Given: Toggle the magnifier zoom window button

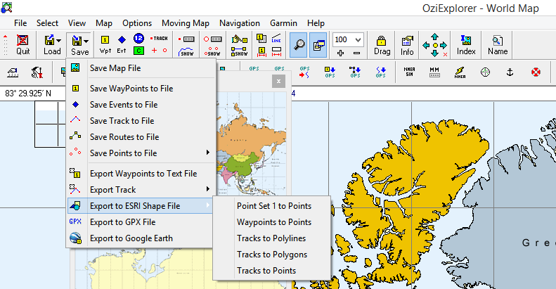Looking at the screenshot, I should (299, 45).
